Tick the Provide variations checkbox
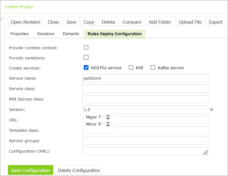 coord(86,57)
